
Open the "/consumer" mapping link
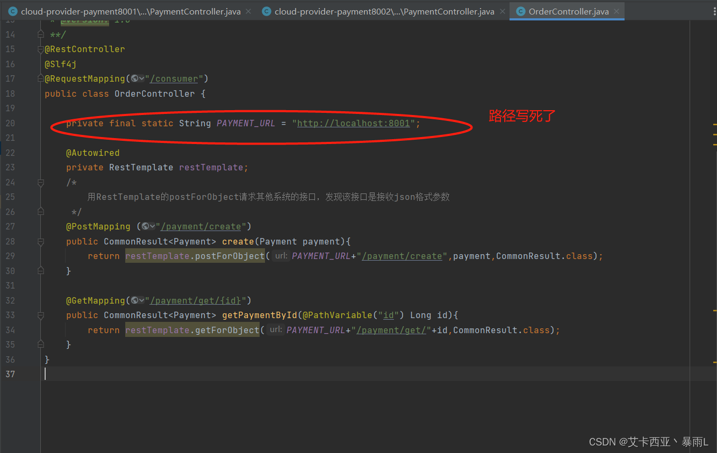click(174, 78)
